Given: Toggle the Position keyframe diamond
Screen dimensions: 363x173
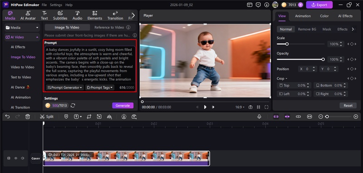Looking at the screenshot, I should coord(352,69).
